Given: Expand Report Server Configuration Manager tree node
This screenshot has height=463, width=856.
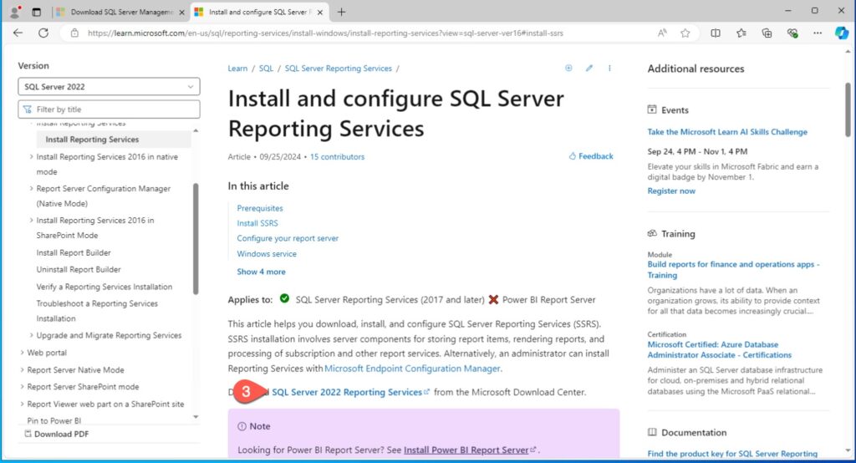Looking at the screenshot, I should (32, 189).
